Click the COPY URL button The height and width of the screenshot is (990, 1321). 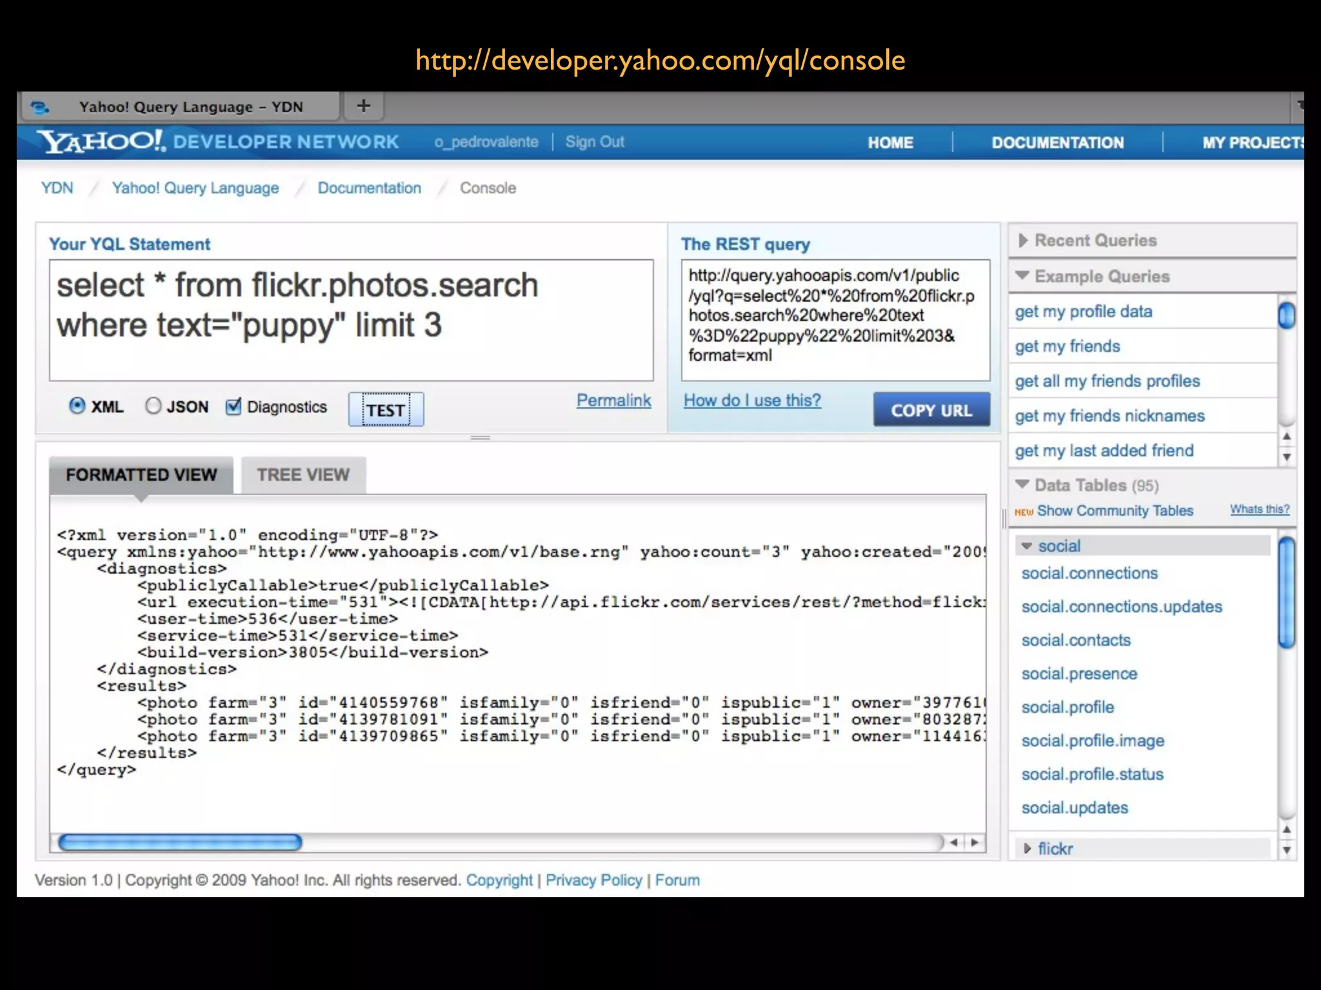tap(931, 410)
